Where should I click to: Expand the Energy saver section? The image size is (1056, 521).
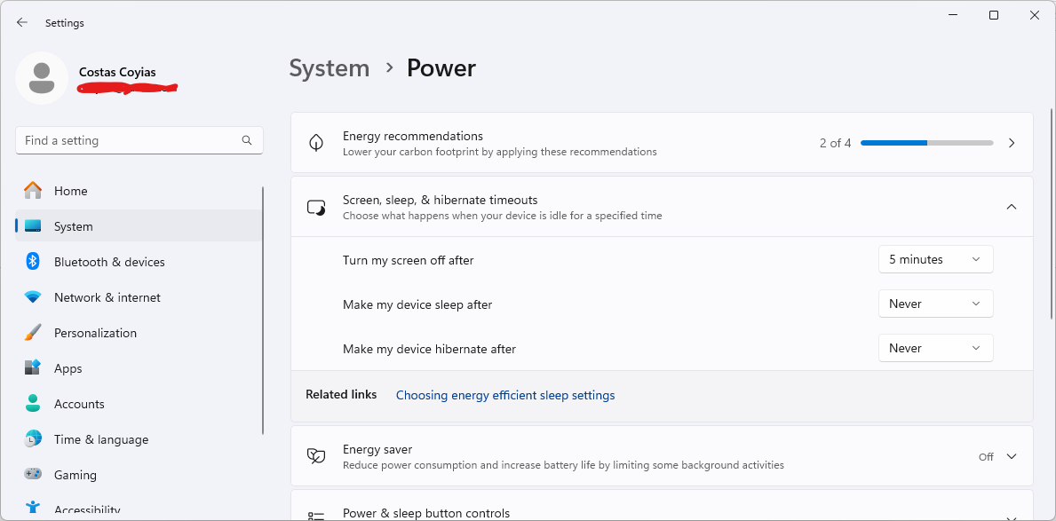tap(1011, 456)
